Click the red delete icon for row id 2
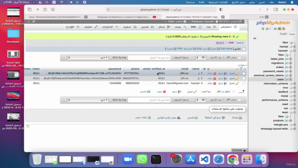 (214, 78)
